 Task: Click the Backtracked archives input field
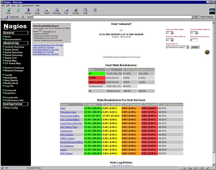coord(194,40)
